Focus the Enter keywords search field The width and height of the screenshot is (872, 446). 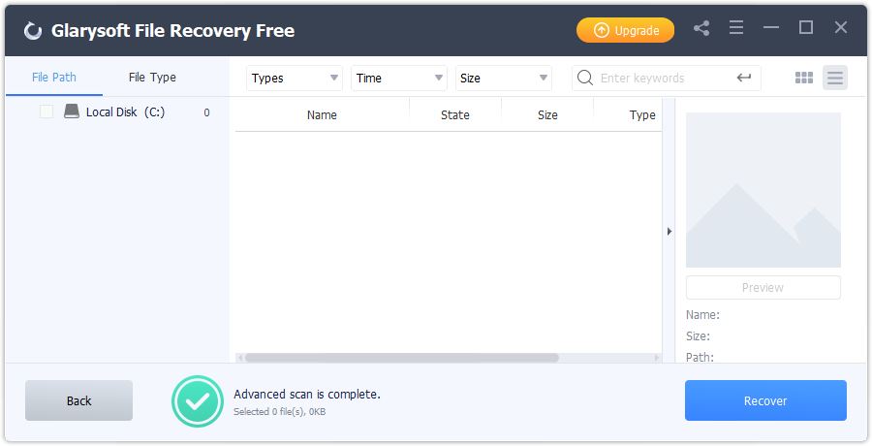coord(665,78)
